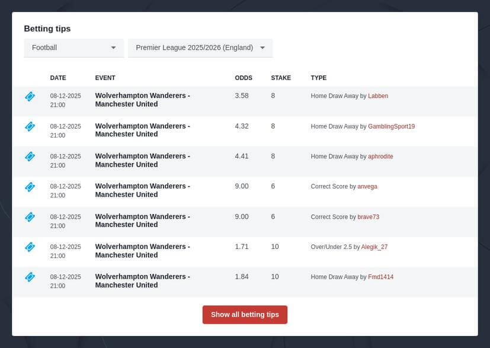This screenshot has width=490, height=348.
Task: Open aphrodite's tipster profile
Action: point(380,157)
